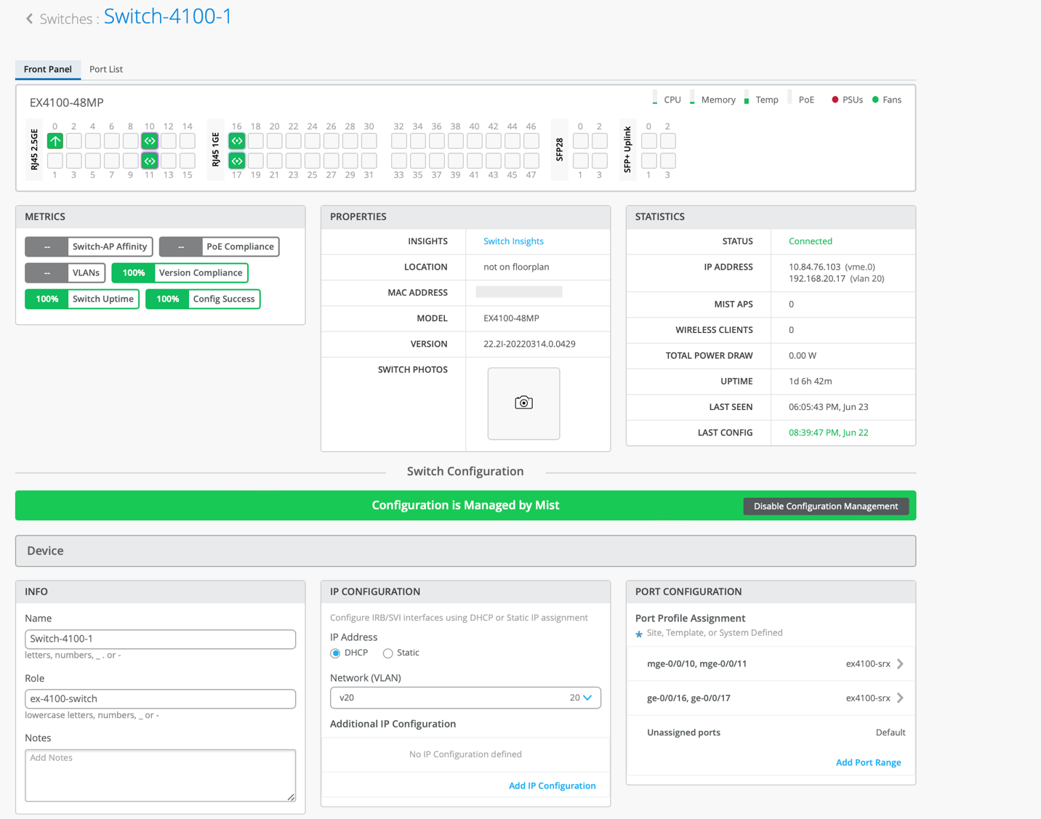Select the DHCP radio button

coord(336,653)
